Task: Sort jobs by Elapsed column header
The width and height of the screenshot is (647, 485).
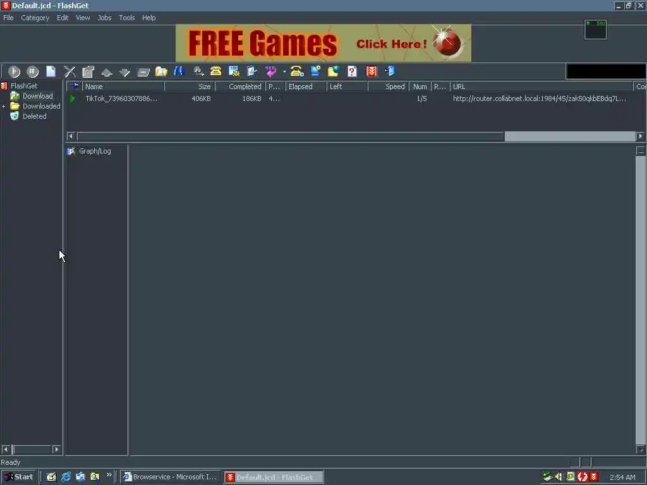Action: coord(306,87)
